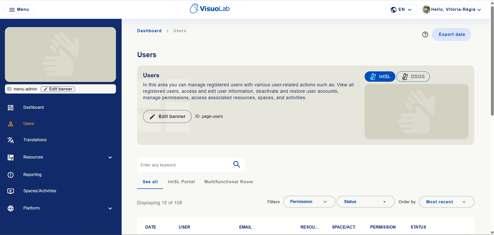Switch banner video to DSGS
This screenshot has height=235, width=494.
[x=413, y=77]
